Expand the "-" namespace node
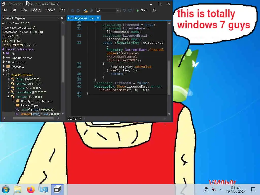Image resolution: width=260 pixels, height=195 pixels. (x=4, y=71)
